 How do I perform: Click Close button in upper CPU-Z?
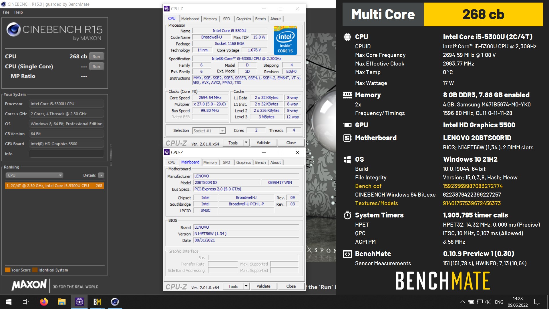(x=291, y=143)
